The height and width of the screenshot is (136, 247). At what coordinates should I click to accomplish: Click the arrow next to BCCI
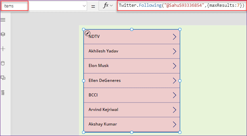tap(174, 95)
